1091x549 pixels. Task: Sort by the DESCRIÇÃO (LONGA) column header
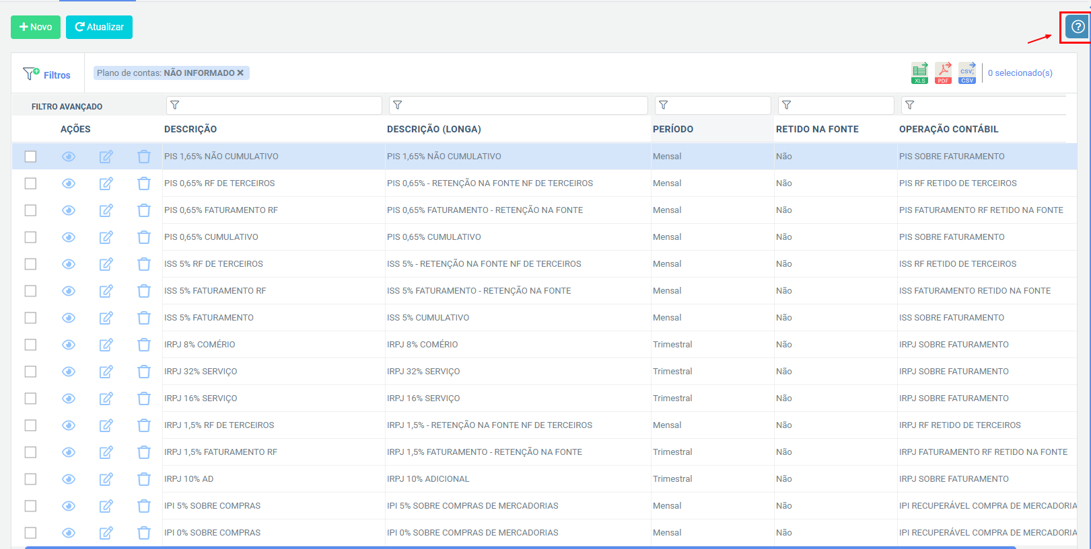tap(433, 129)
